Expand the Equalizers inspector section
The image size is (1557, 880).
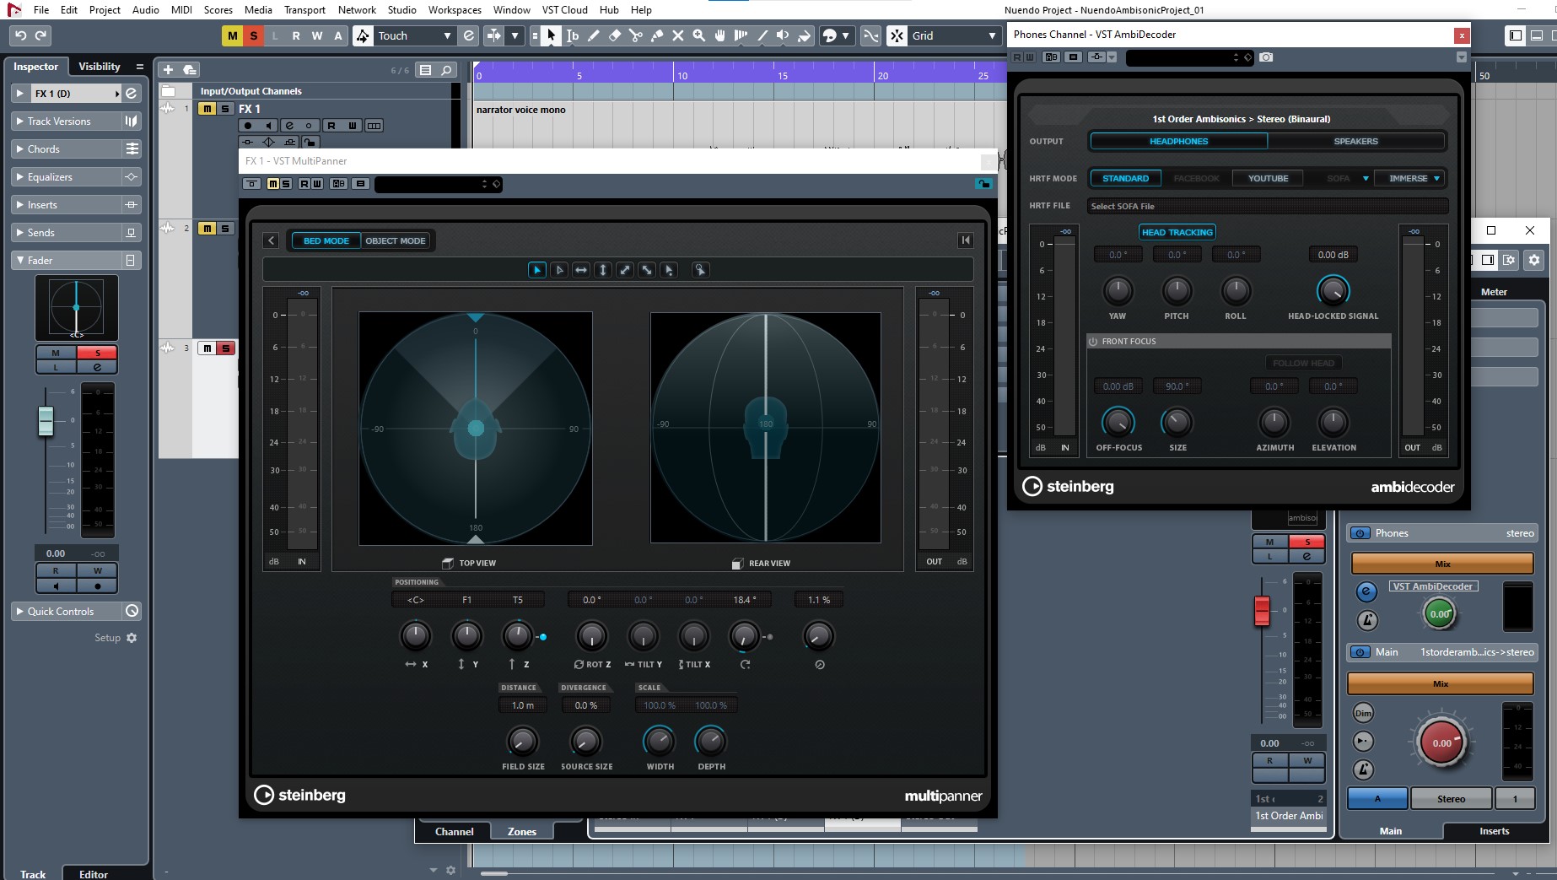[x=50, y=177]
